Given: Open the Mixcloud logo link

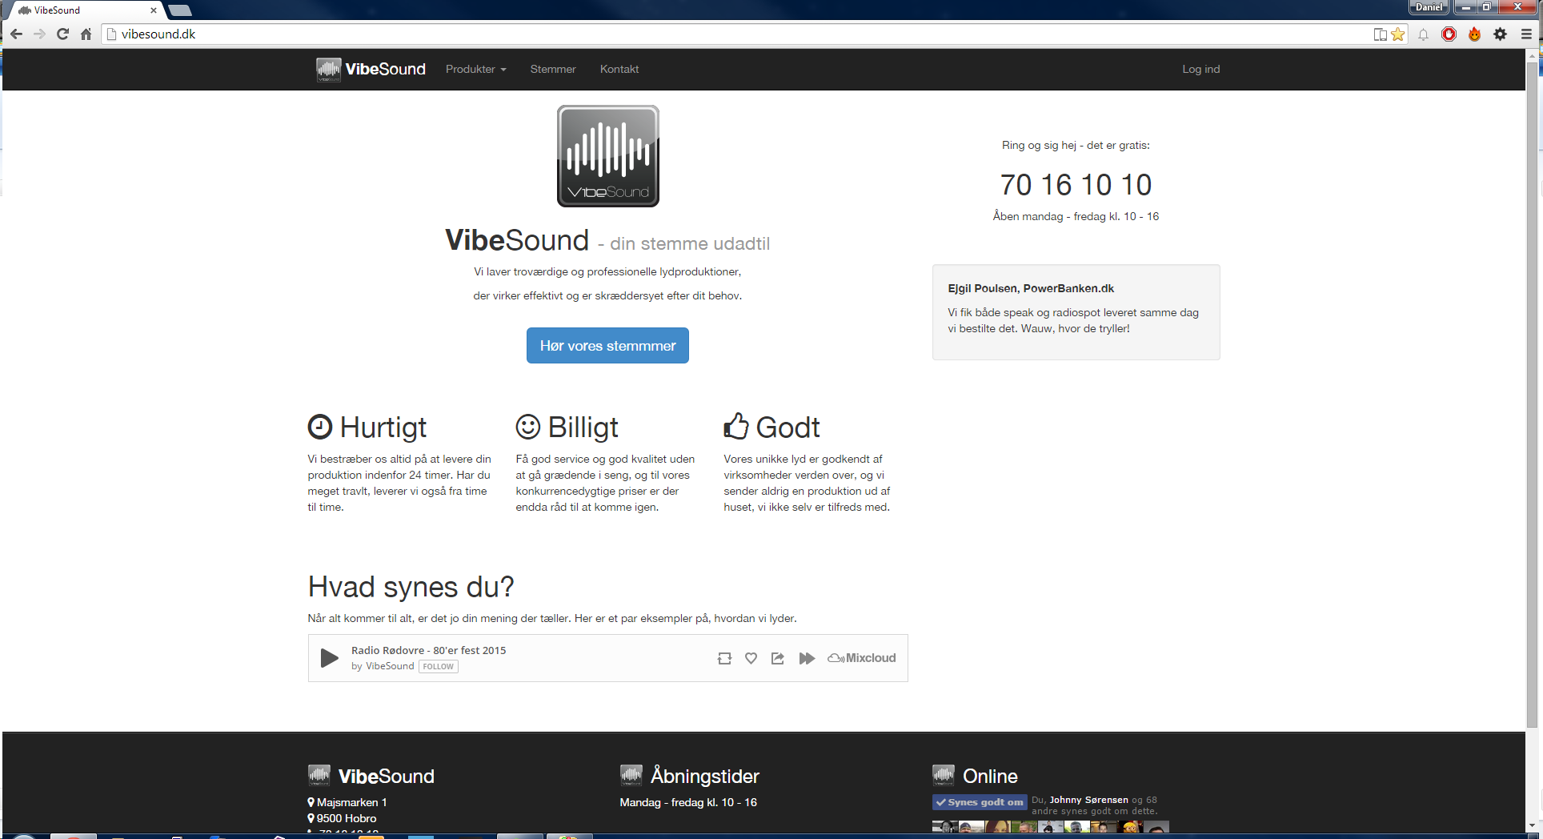Looking at the screenshot, I should (x=862, y=658).
